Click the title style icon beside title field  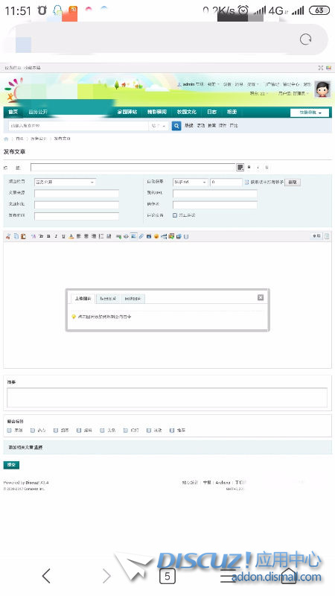pyautogui.click(x=240, y=167)
